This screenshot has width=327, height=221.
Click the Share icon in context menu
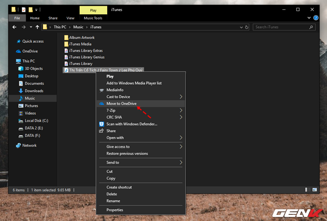101,131
